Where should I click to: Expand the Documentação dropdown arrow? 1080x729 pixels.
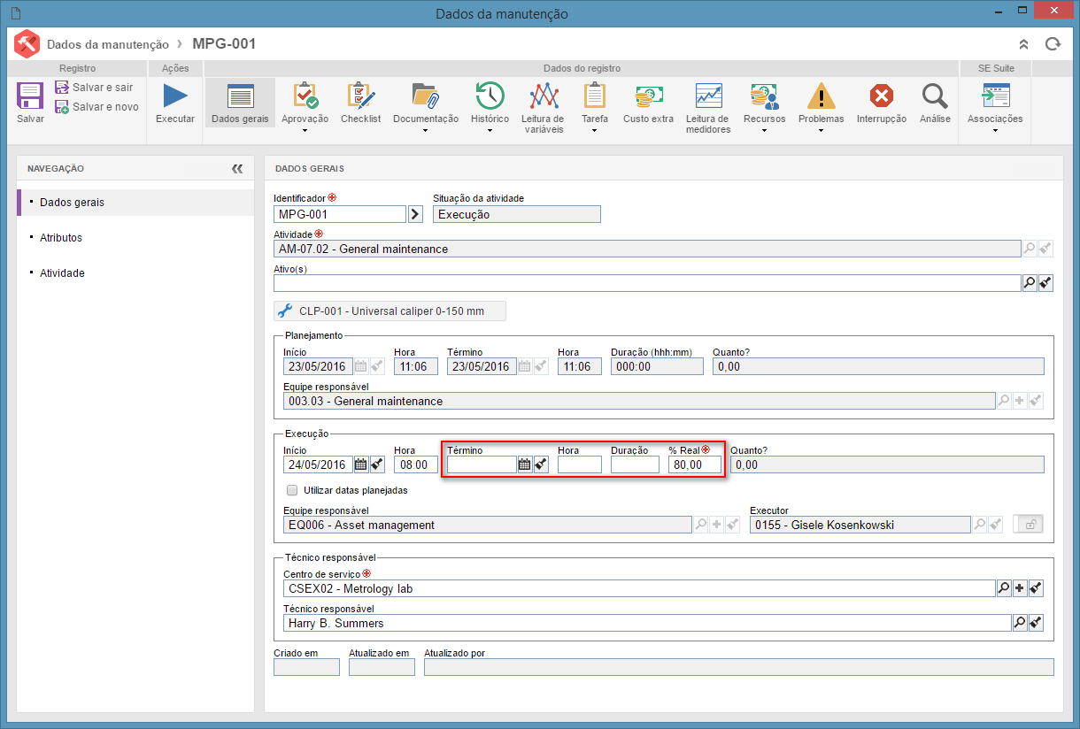(426, 131)
